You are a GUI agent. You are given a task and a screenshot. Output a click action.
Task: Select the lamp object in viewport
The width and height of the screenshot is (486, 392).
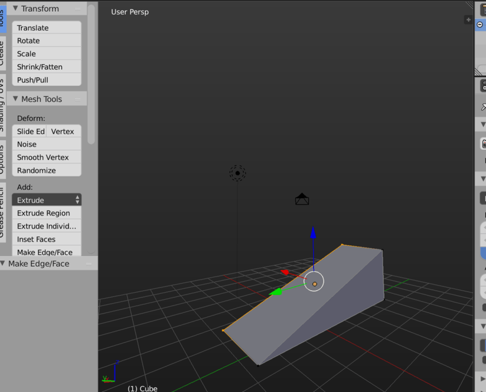click(238, 173)
